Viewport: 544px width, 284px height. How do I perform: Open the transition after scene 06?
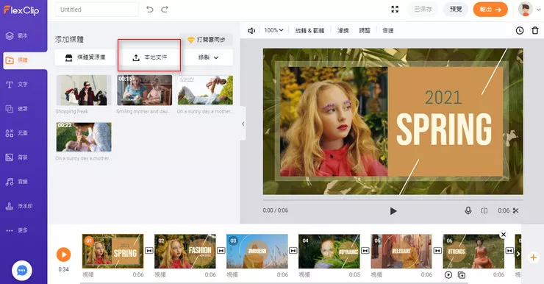(x=509, y=251)
